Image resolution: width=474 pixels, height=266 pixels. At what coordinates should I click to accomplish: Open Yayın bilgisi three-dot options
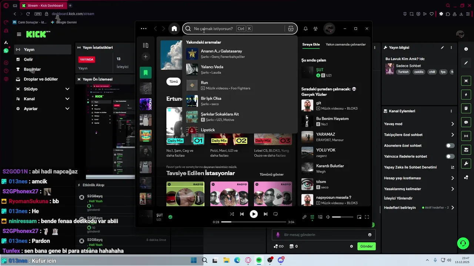[x=451, y=48]
